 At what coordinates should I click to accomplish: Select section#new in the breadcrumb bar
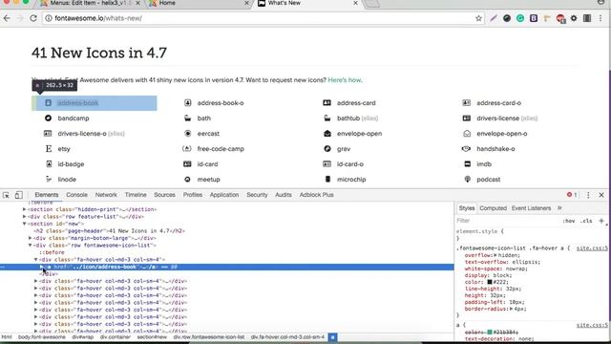(x=152, y=337)
